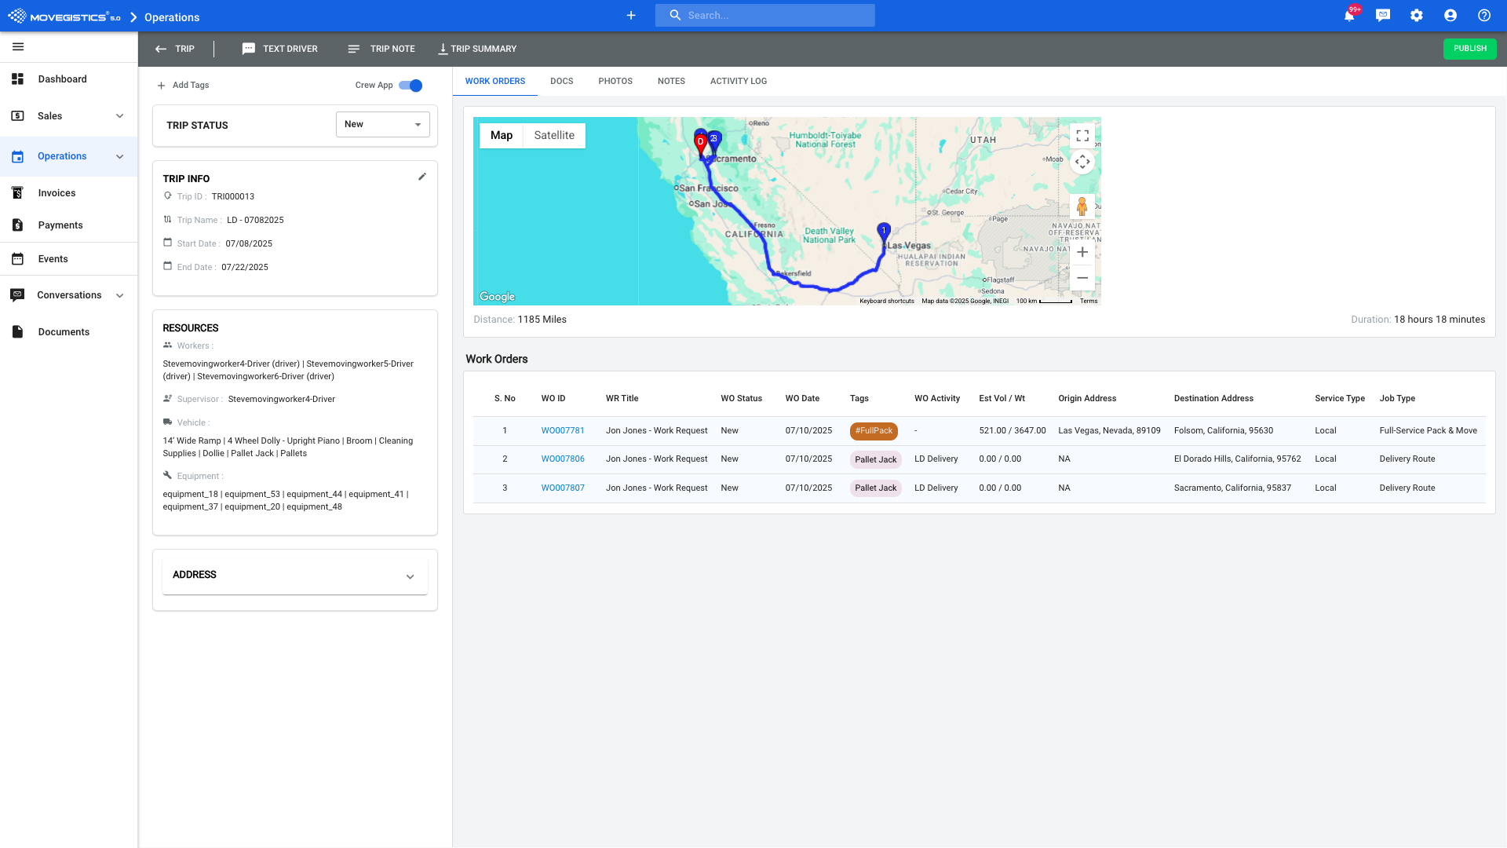Click the settings gear icon
The image size is (1507, 848).
coord(1417,16)
